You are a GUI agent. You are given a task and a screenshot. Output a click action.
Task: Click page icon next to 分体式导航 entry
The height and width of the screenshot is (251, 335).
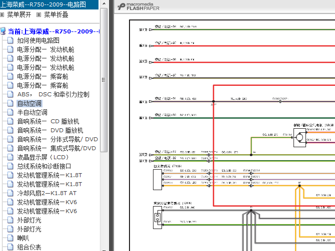[x=10, y=139]
